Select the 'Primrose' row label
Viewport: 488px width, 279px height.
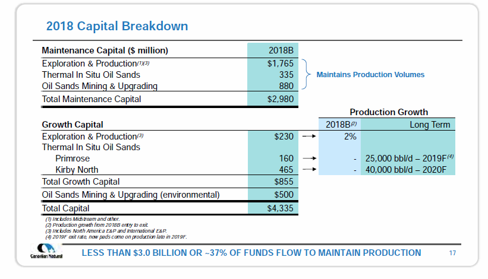click(x=73, y=158)
